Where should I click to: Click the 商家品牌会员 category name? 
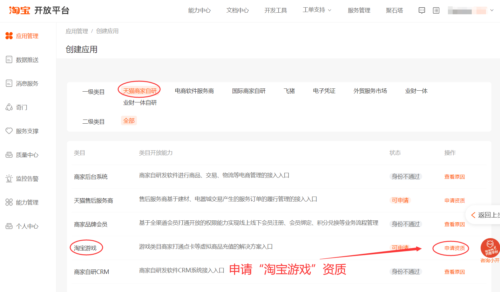point(91,224)
